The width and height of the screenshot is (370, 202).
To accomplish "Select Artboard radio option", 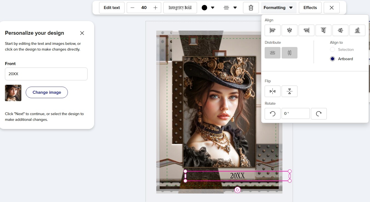I will 333,59.
